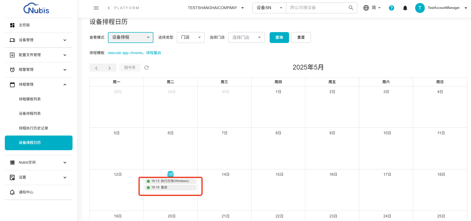
Task: Click the dashboard icon beside 主控版
Action: point(12,25)
